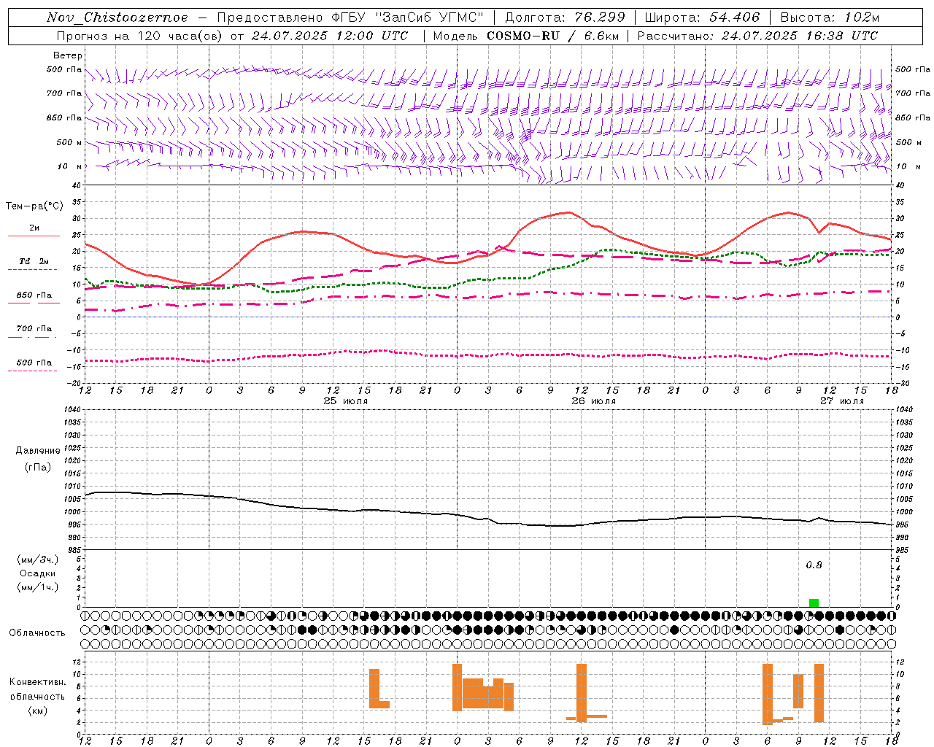Click the longitude value Долгота: 76.299
934x747 pixels.
click(565, 18)
